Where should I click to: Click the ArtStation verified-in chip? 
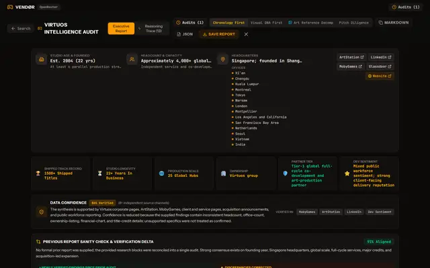(x=331, y=212)
